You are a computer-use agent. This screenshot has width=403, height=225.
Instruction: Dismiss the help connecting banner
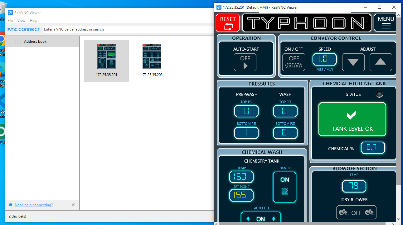(73, 205)
